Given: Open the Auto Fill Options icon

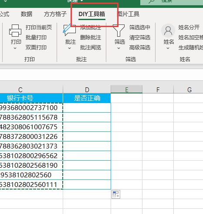Looking at the screenshot, I should [x=116, y=194].
